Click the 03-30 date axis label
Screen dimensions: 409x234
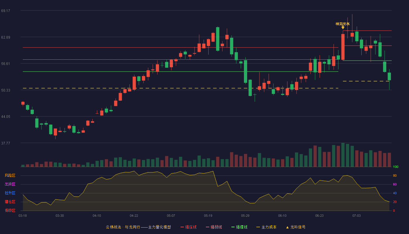[x=60, y=216]
